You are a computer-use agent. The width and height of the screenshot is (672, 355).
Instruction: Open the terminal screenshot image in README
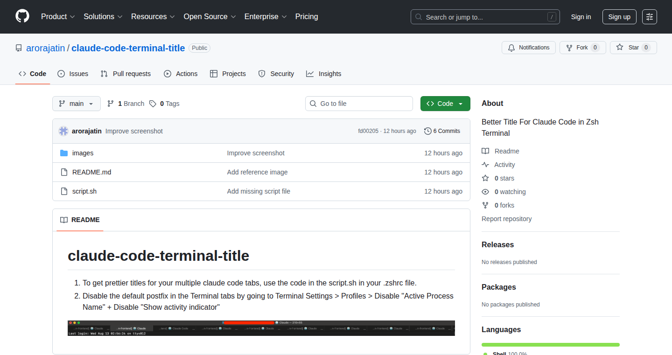point(261,328)
